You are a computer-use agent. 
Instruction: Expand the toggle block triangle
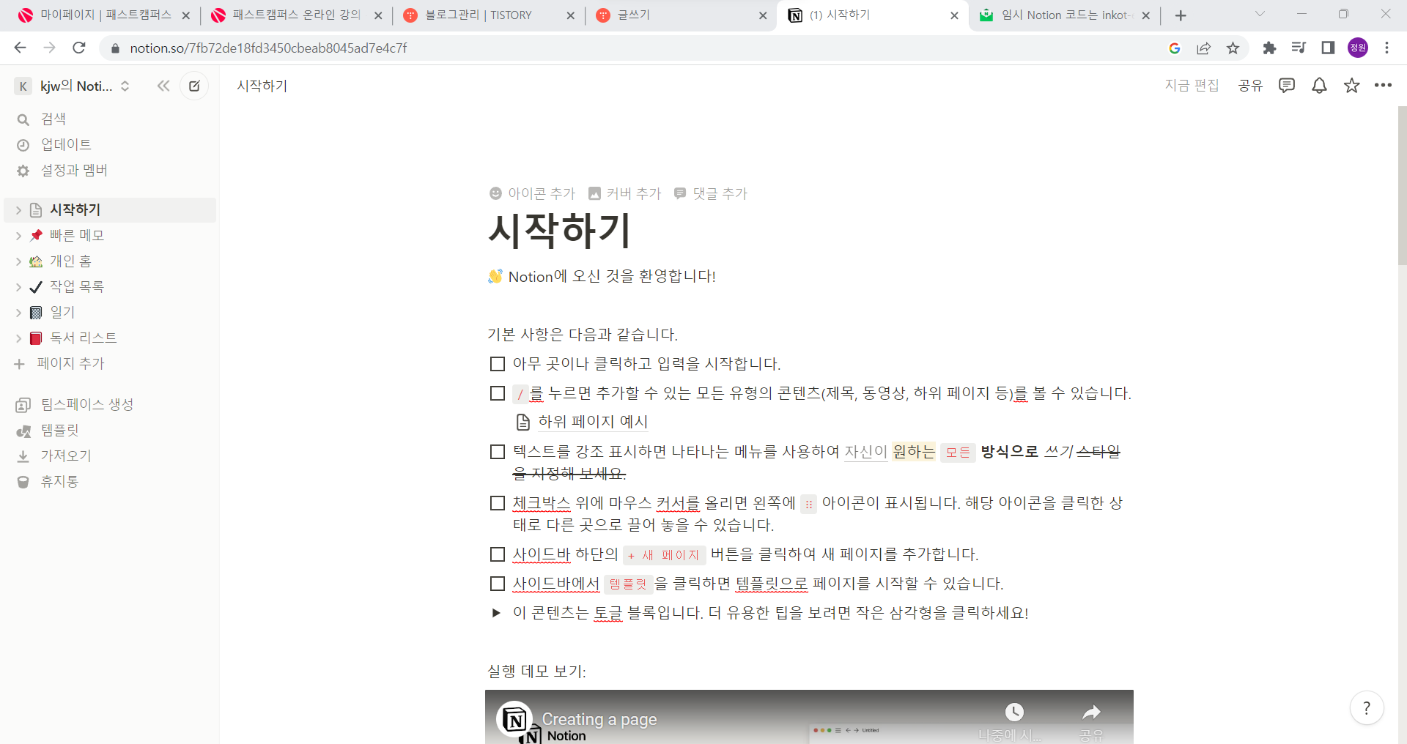[x=497, y=613]
